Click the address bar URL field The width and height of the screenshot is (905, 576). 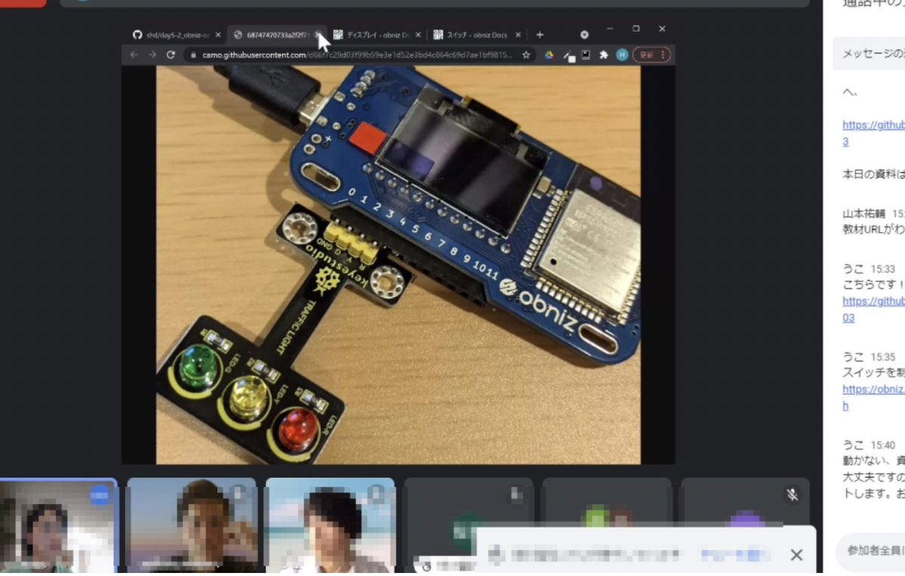[357, 54]
